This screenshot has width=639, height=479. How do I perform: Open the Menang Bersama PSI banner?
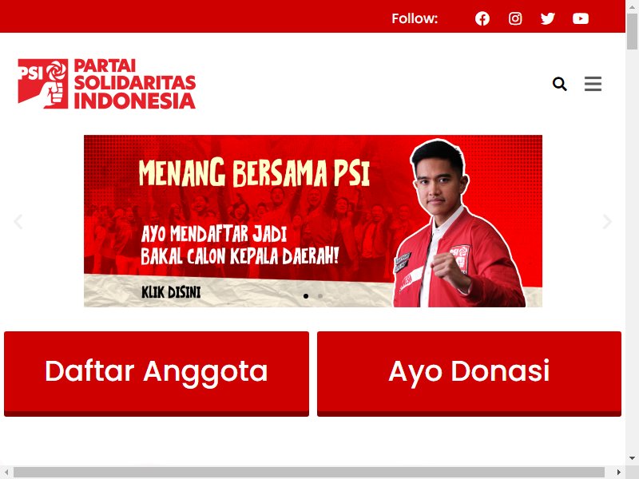pos(313,221)
